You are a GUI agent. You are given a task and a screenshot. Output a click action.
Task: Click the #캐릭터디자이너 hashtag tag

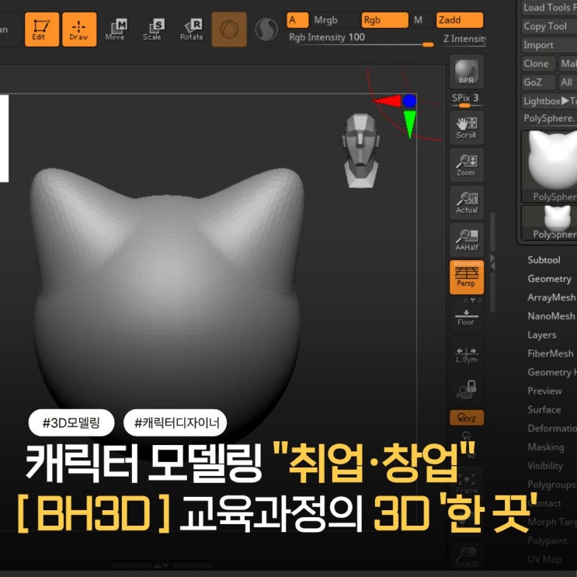point(176,422)
